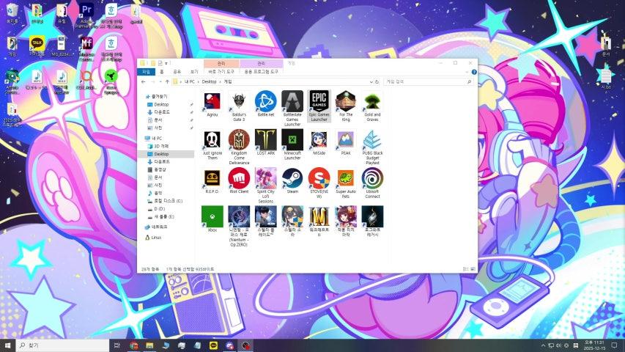
Task: Select the Ubisoft Connect shortcut
Action: click(x=372, y=178)
